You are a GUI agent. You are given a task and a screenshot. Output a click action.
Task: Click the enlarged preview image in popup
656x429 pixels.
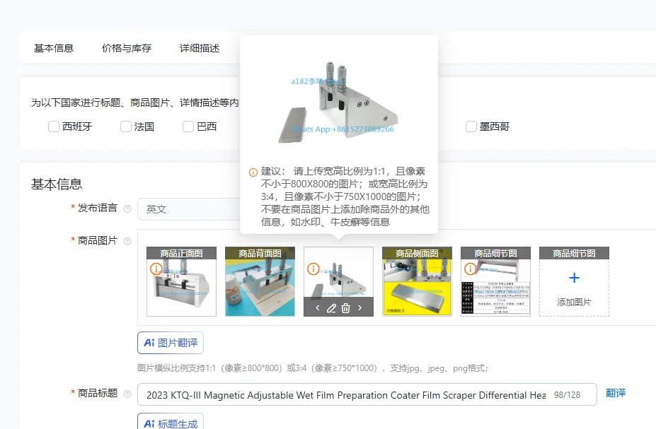point(338,102)
